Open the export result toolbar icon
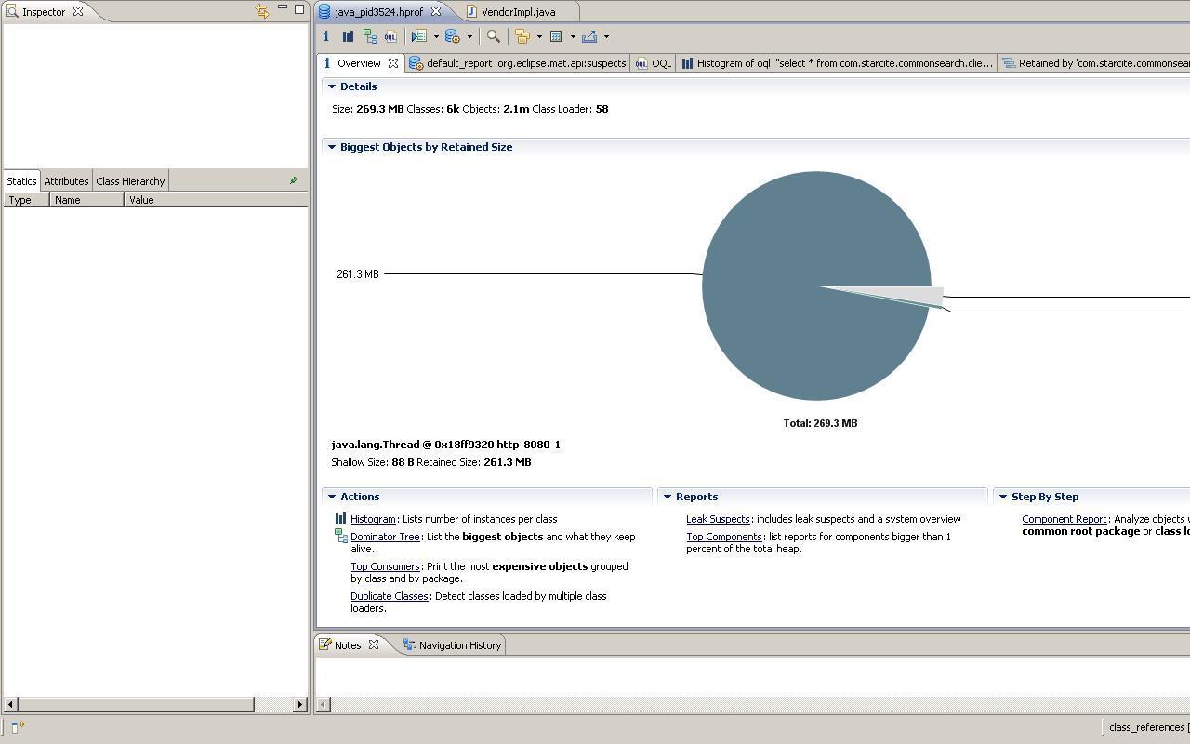 (591, 36)
